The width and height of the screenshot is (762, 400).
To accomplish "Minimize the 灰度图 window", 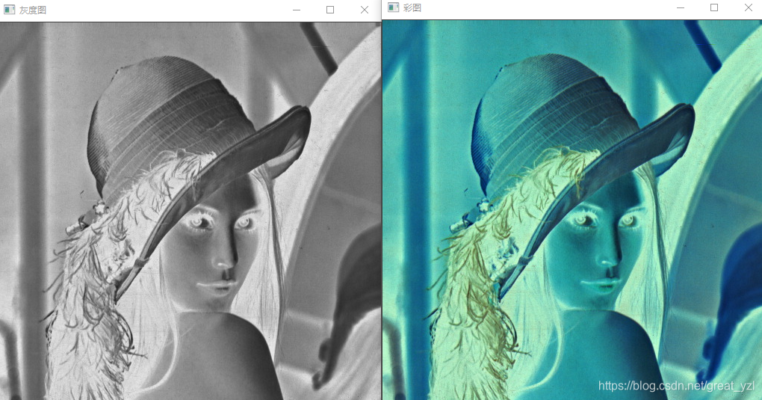I will 297,10.
